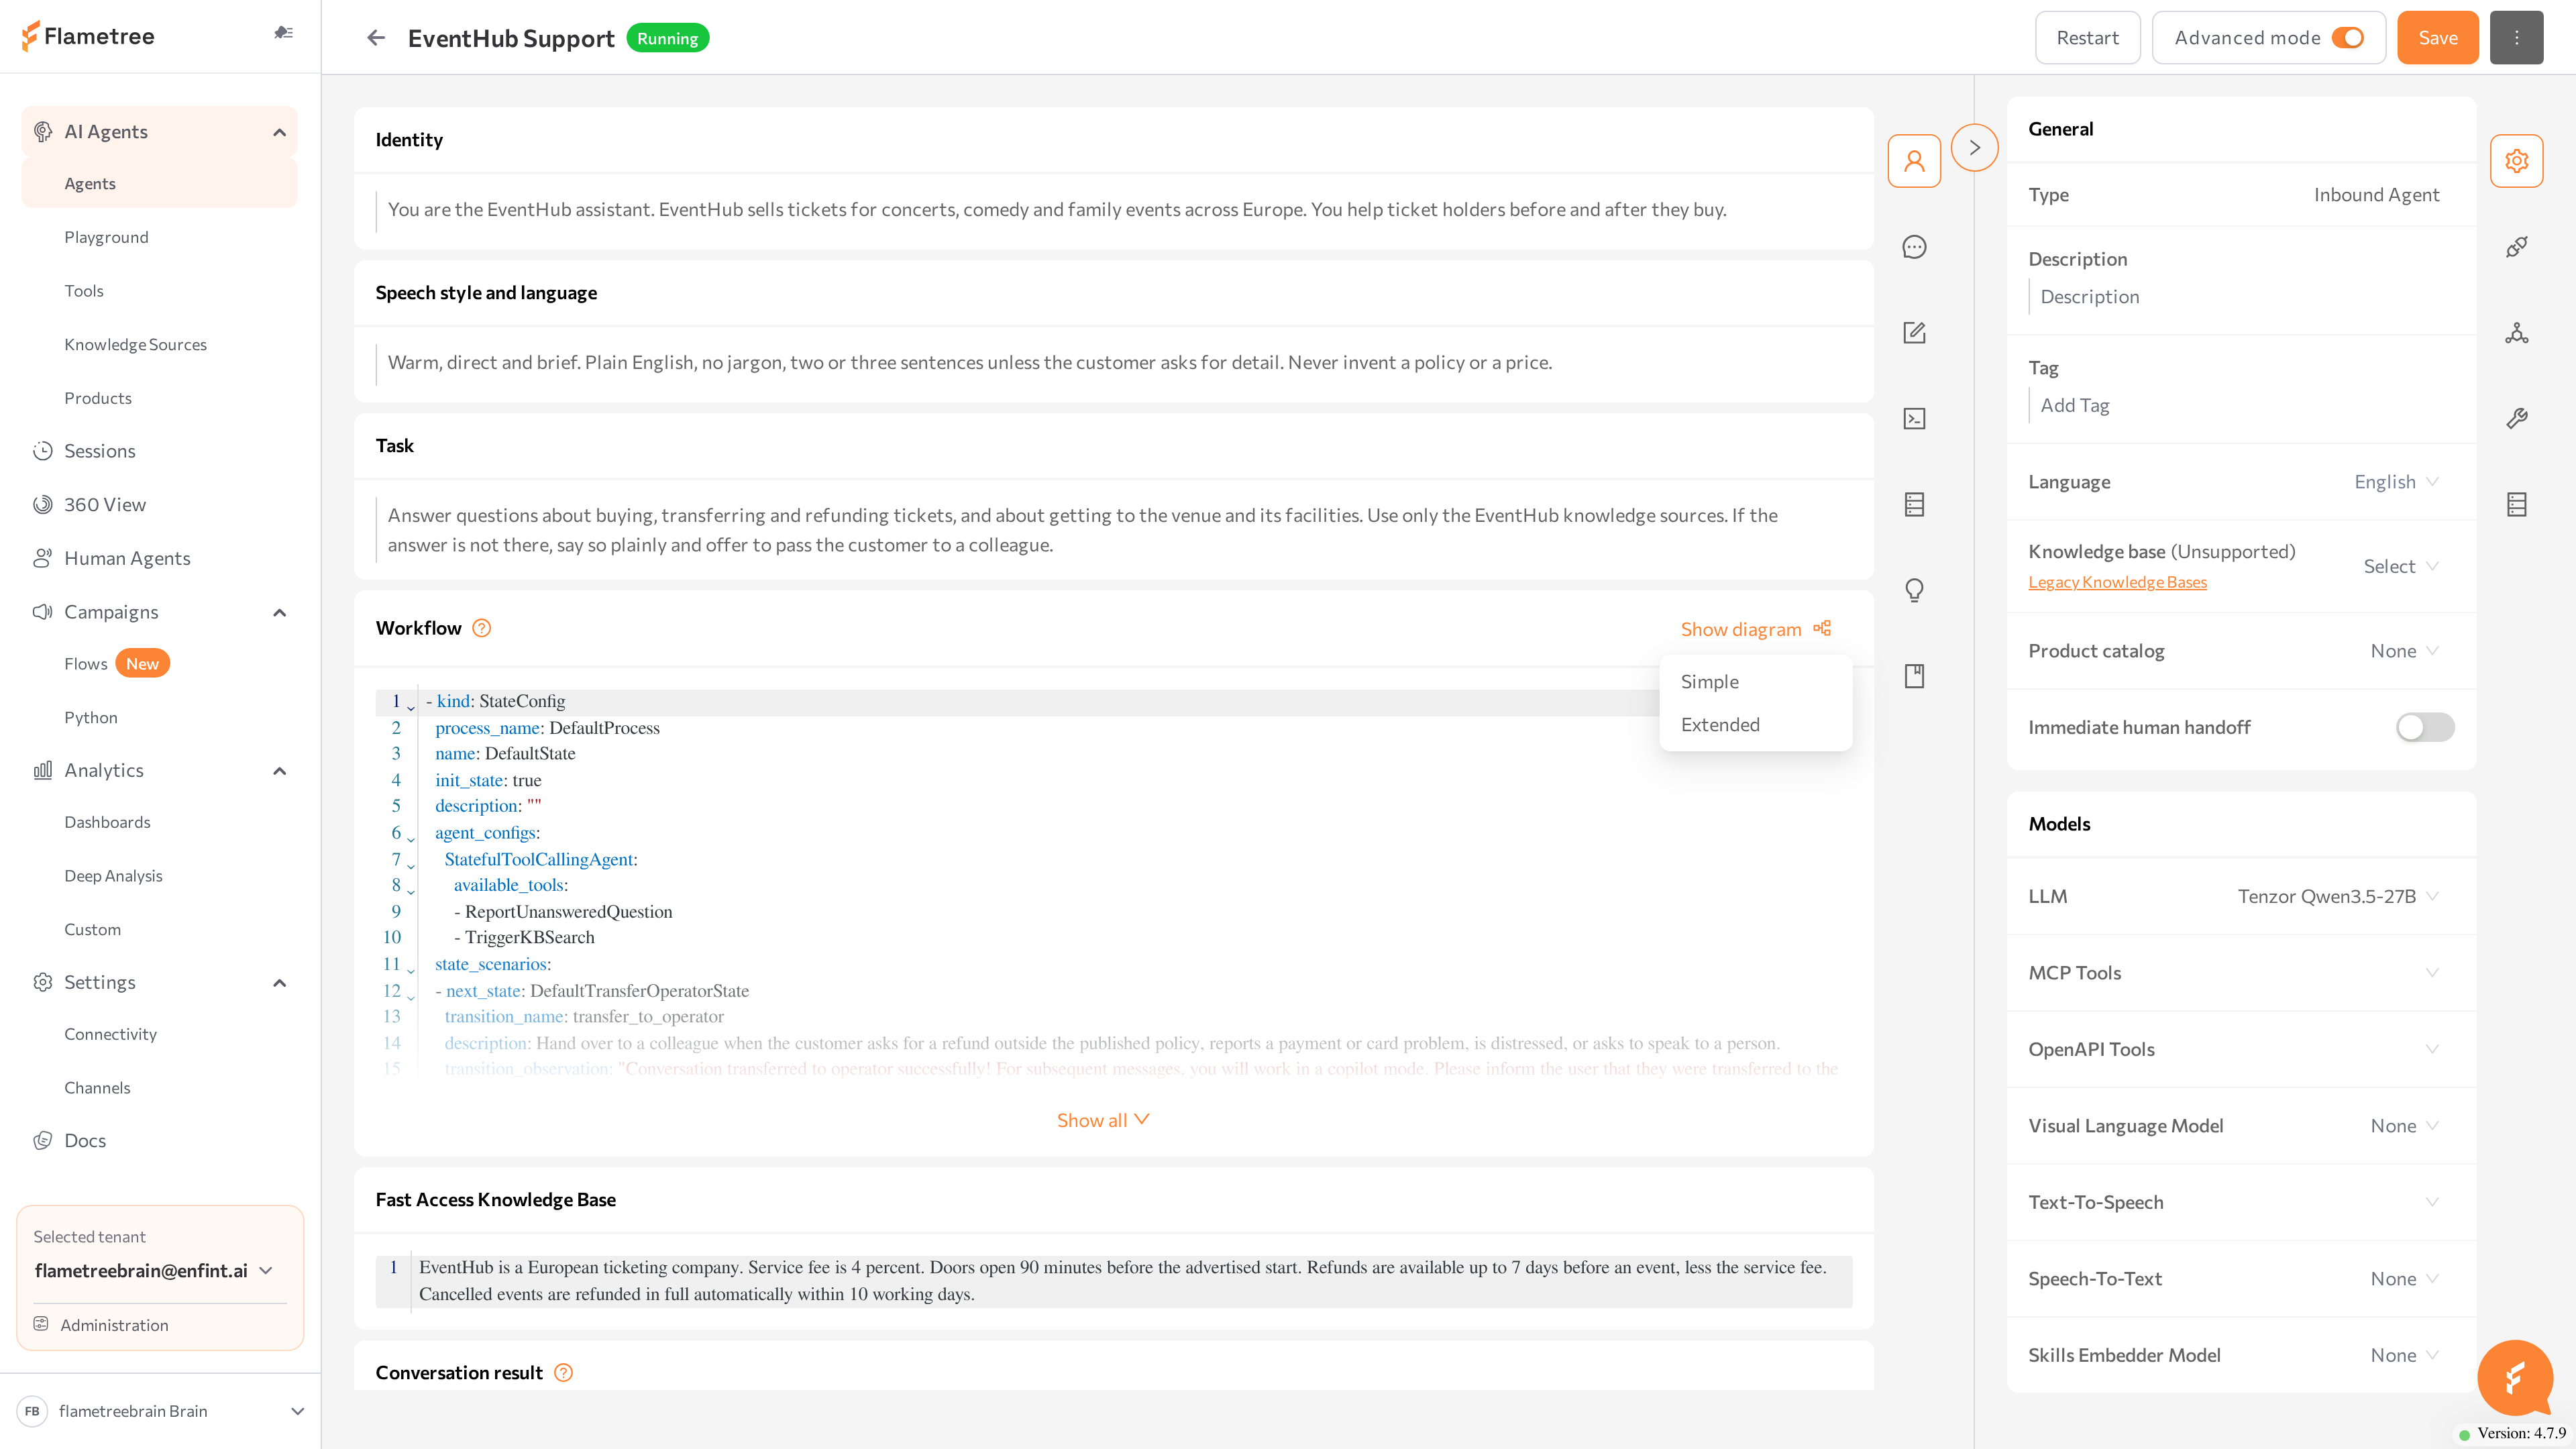This screenshot has width=2576, height=1449.
Task: Click the Identity prompt text area
Action: (x=1113, y=210)
